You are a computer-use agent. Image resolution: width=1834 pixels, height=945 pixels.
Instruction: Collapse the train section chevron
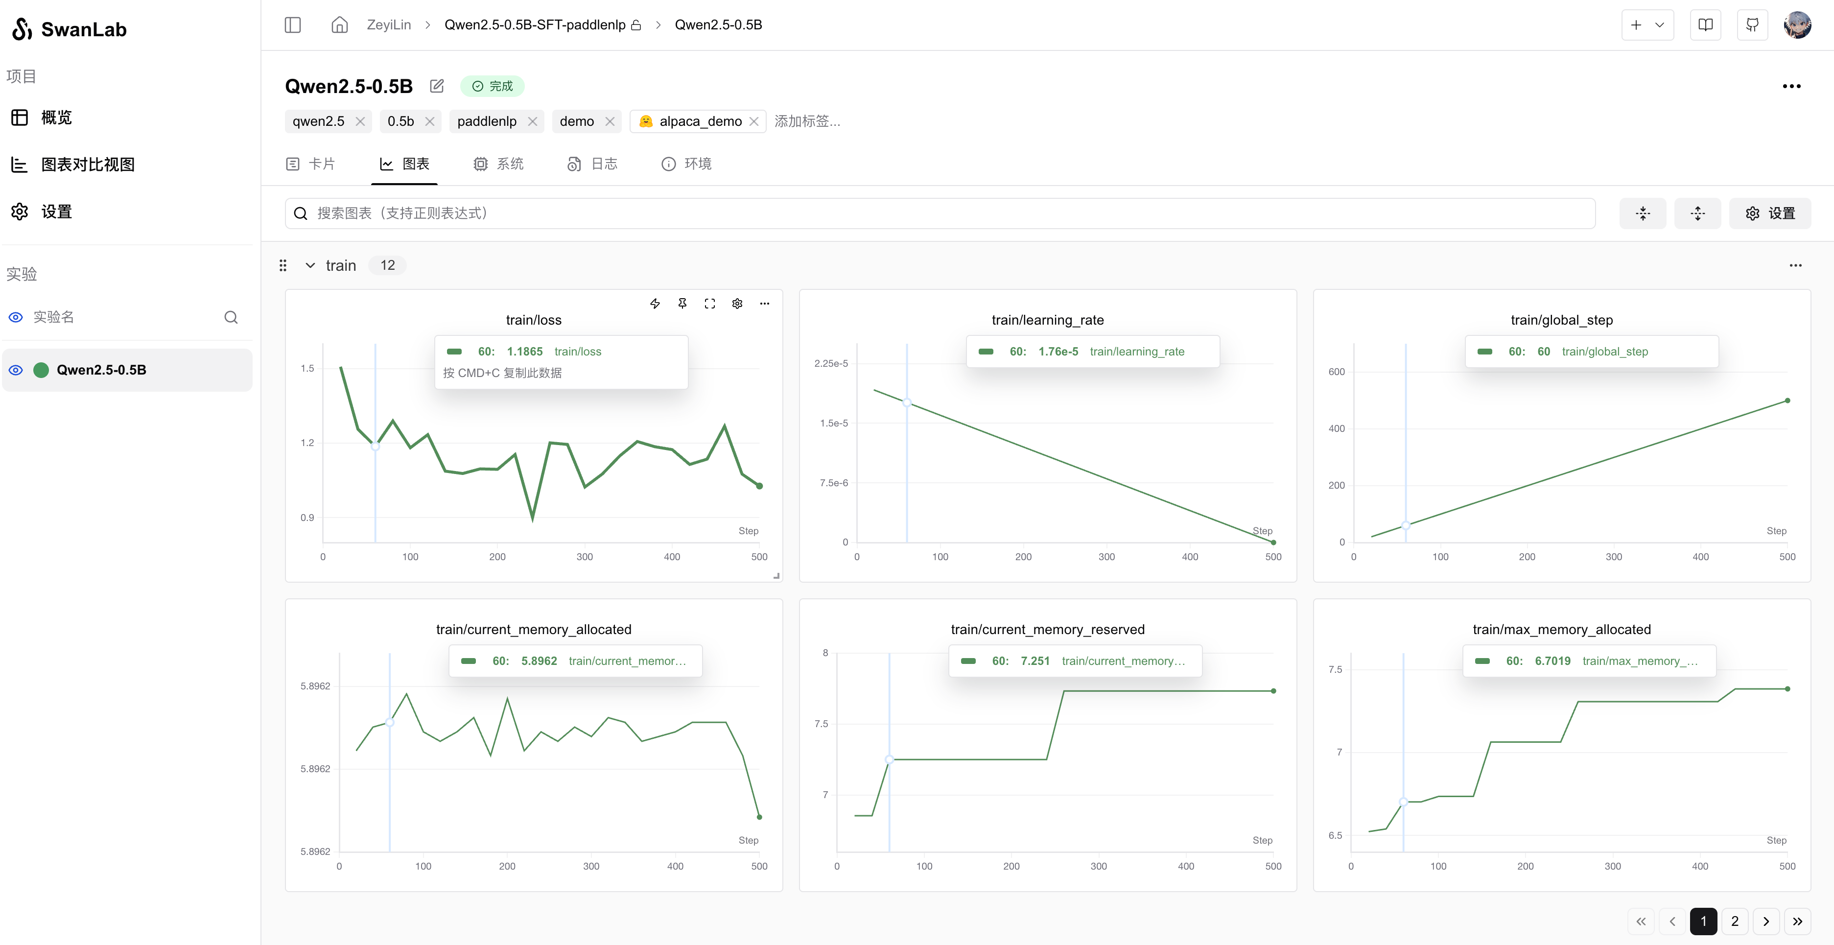click(x=310, y=265)
